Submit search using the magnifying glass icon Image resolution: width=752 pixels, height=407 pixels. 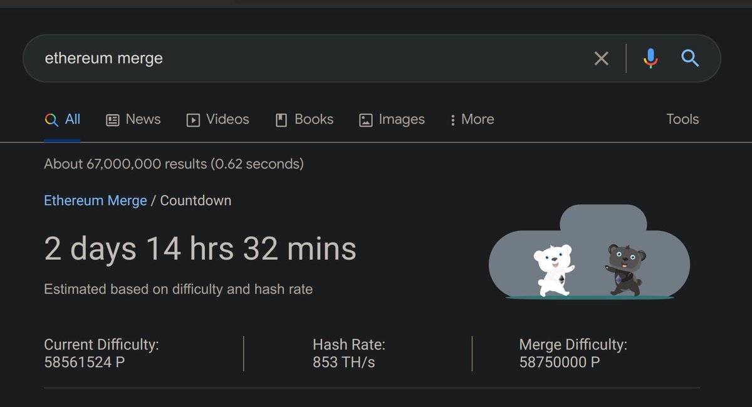[690, 58]
